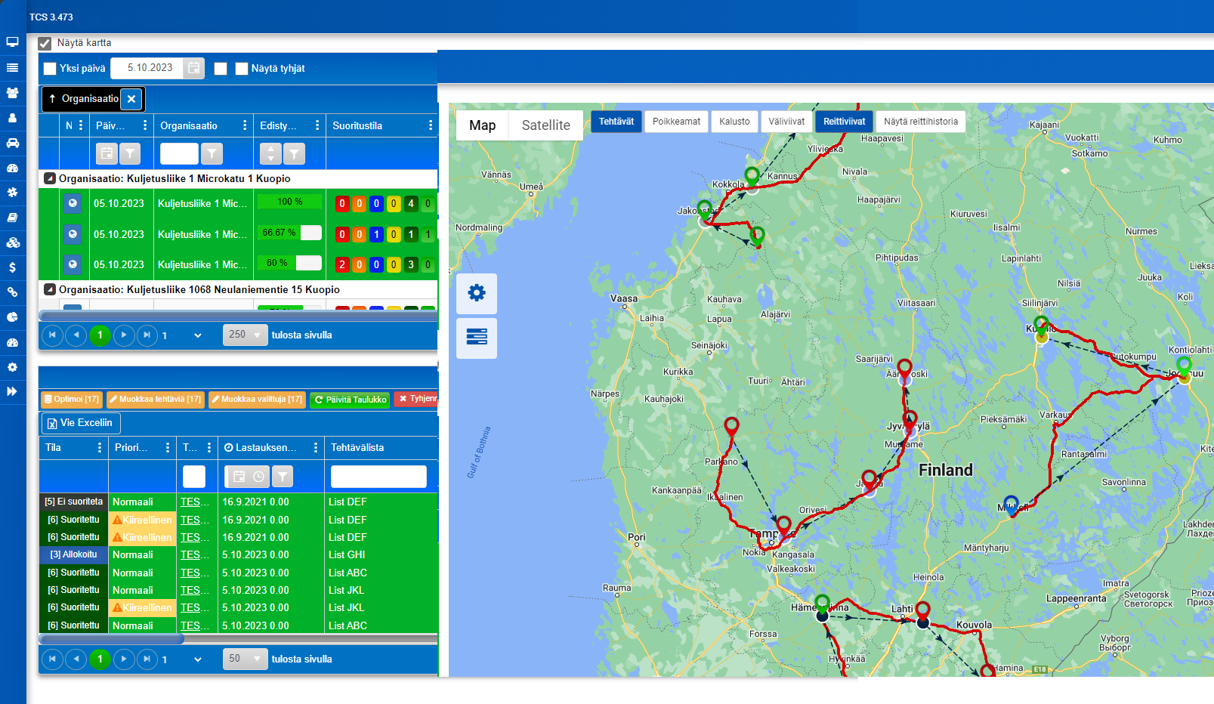Click Muokkaa tehtäviä [17] button

tap(155, 400)
